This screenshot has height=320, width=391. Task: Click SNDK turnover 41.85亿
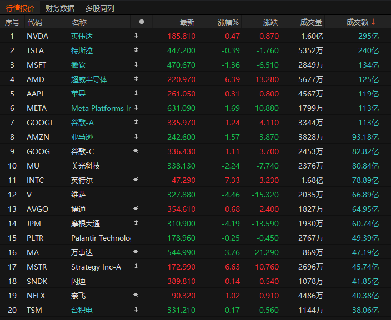pos(365,282)
